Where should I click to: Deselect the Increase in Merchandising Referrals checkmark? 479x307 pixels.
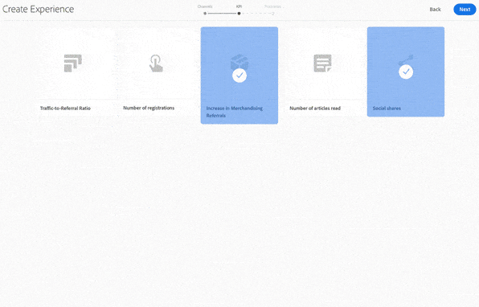point(239,76)
